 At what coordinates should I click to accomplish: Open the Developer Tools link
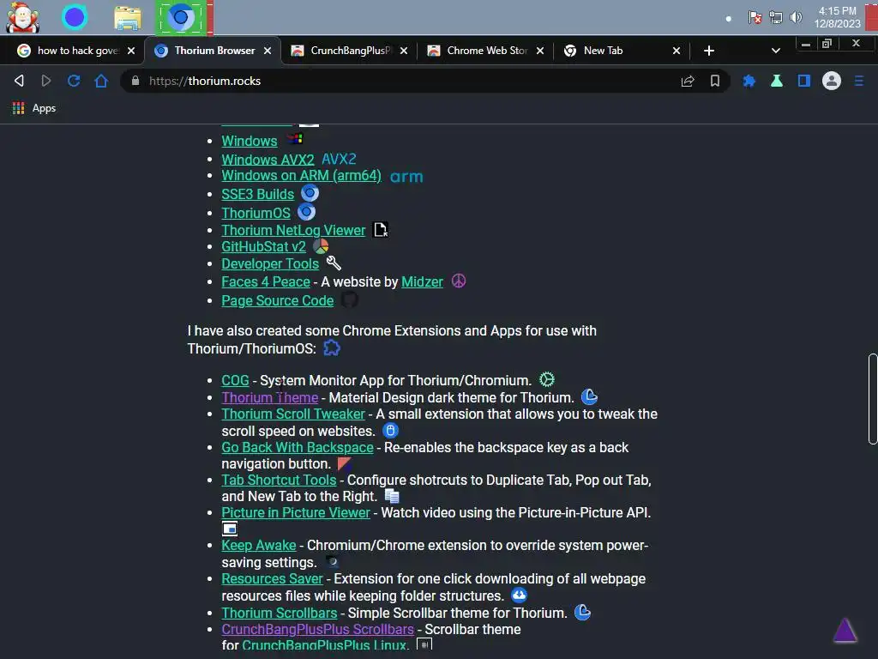tap(270, 264)
